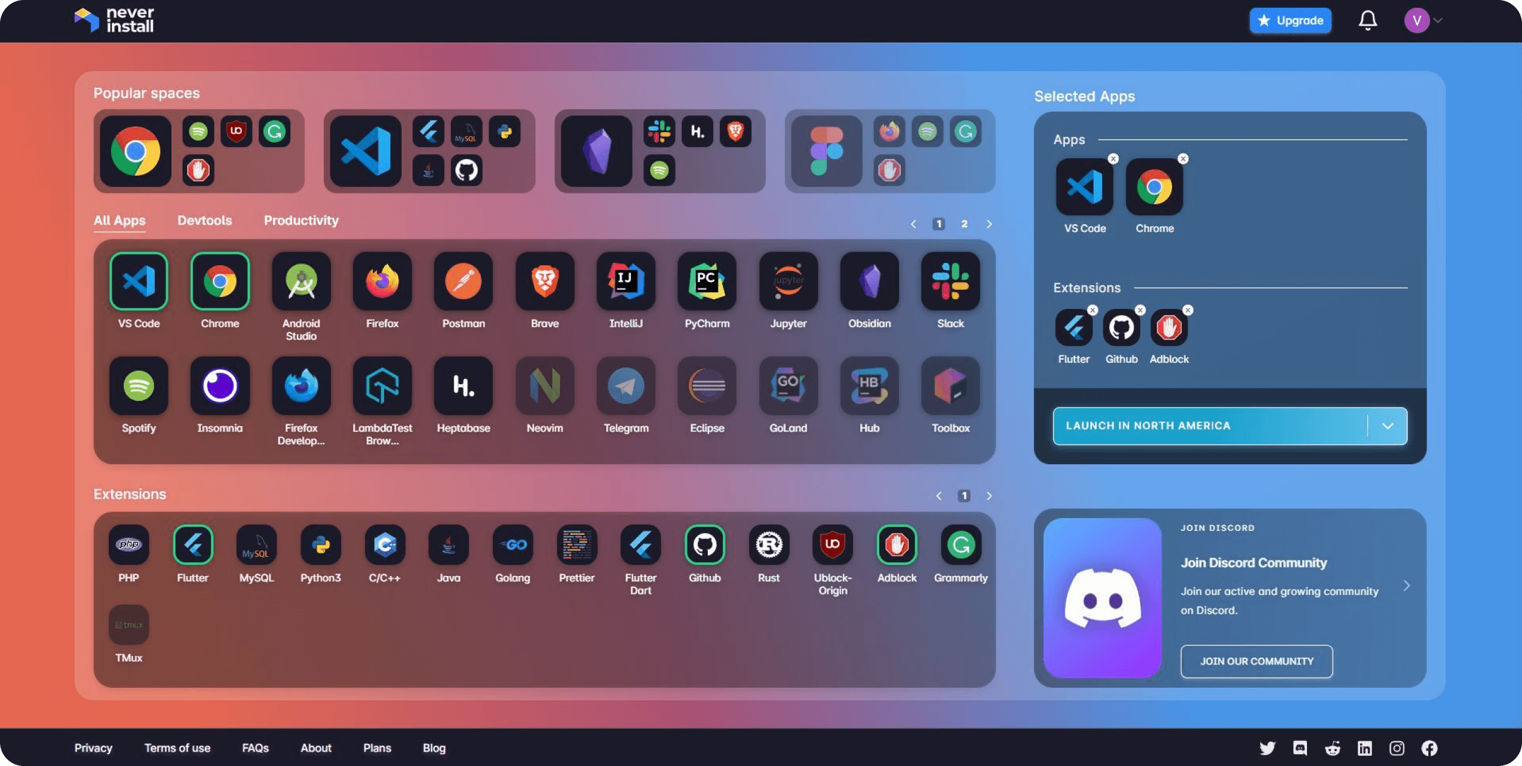Switch to the Devtools tab
This screenshot has width=1522, height=766.
pyautogui.click(x=205, y=220)
